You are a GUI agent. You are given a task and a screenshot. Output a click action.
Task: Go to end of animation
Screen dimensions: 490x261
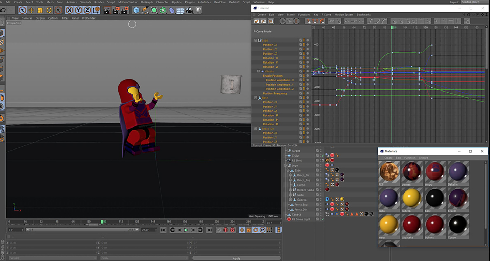click(209, 230)
